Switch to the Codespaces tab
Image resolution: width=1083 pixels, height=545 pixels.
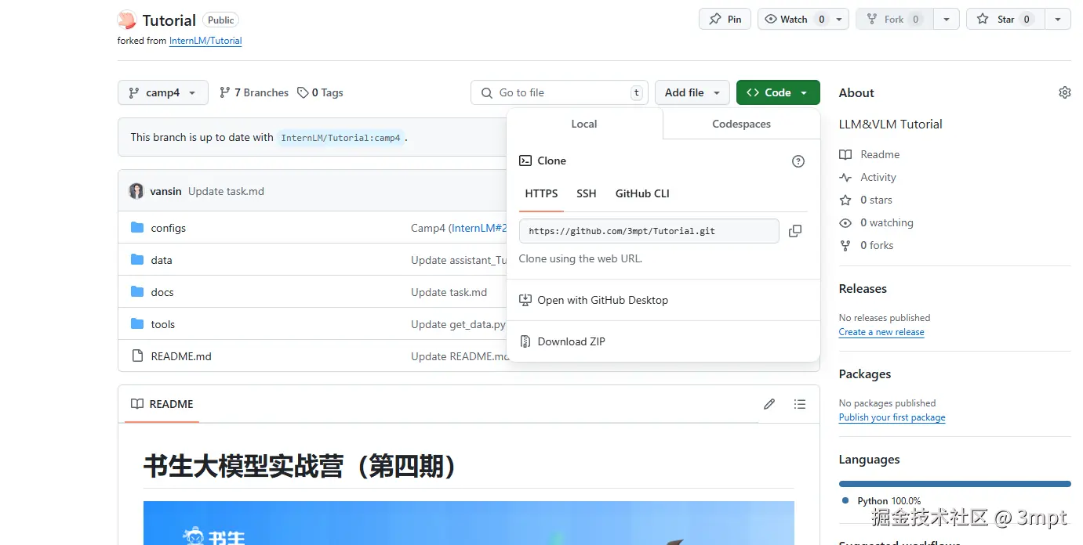coord(741,124)
